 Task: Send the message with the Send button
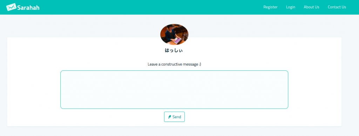coord(174,117)
